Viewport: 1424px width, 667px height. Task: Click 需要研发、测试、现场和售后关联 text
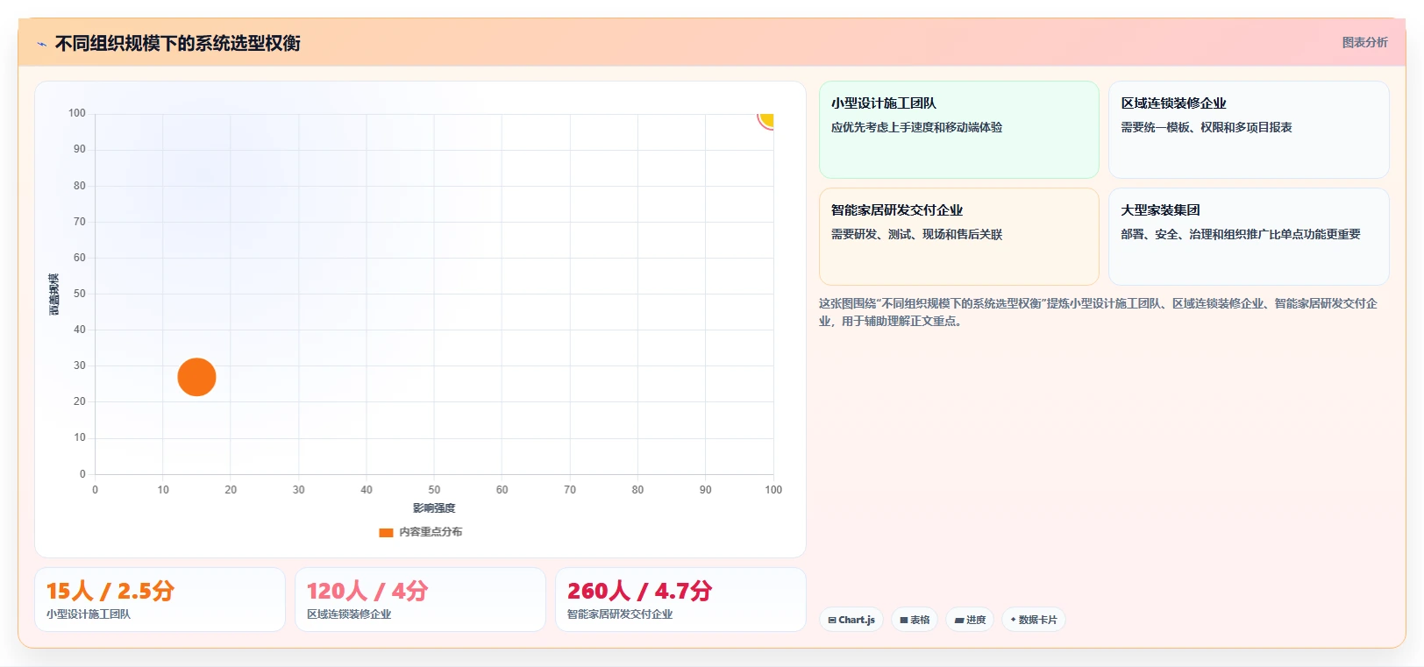click(x=916, y=234)
